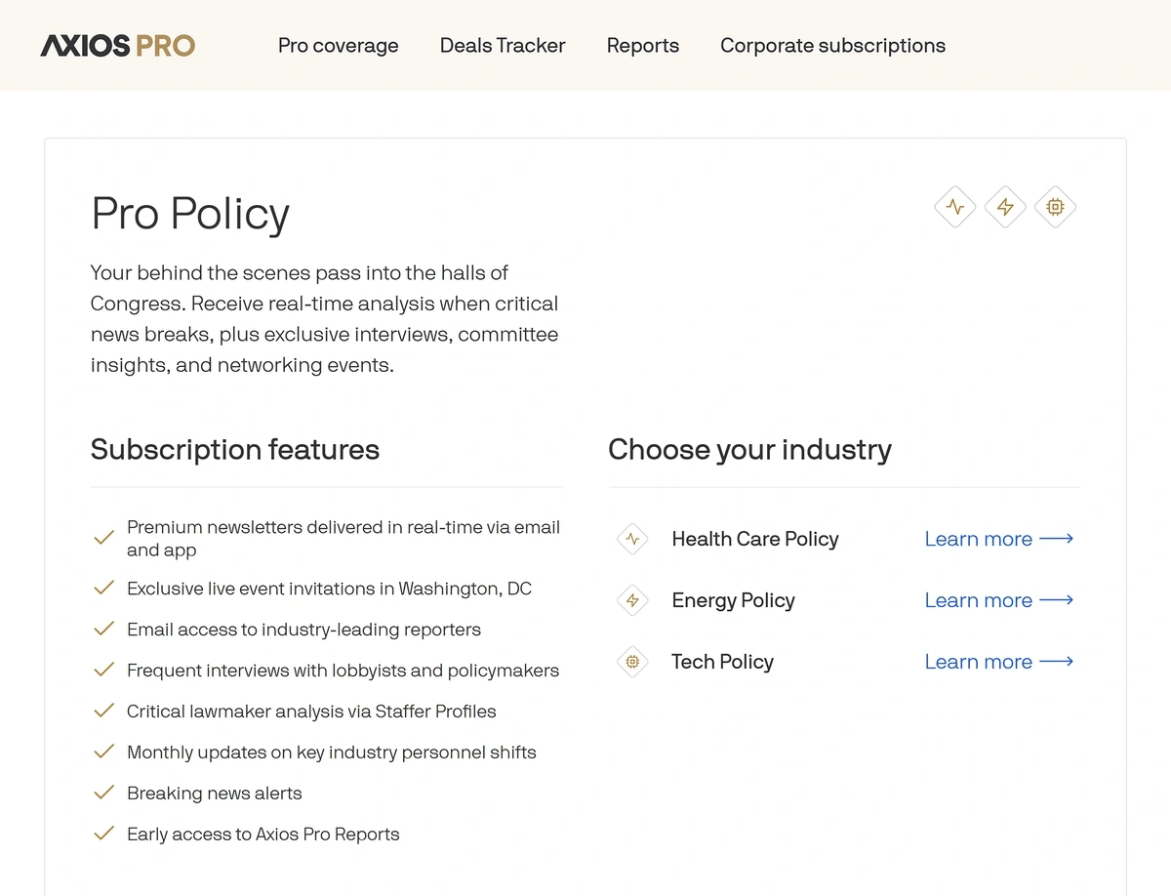
Task: Click the Subscription features heading
Action: 235,450
